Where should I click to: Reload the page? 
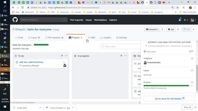[23, 7]
